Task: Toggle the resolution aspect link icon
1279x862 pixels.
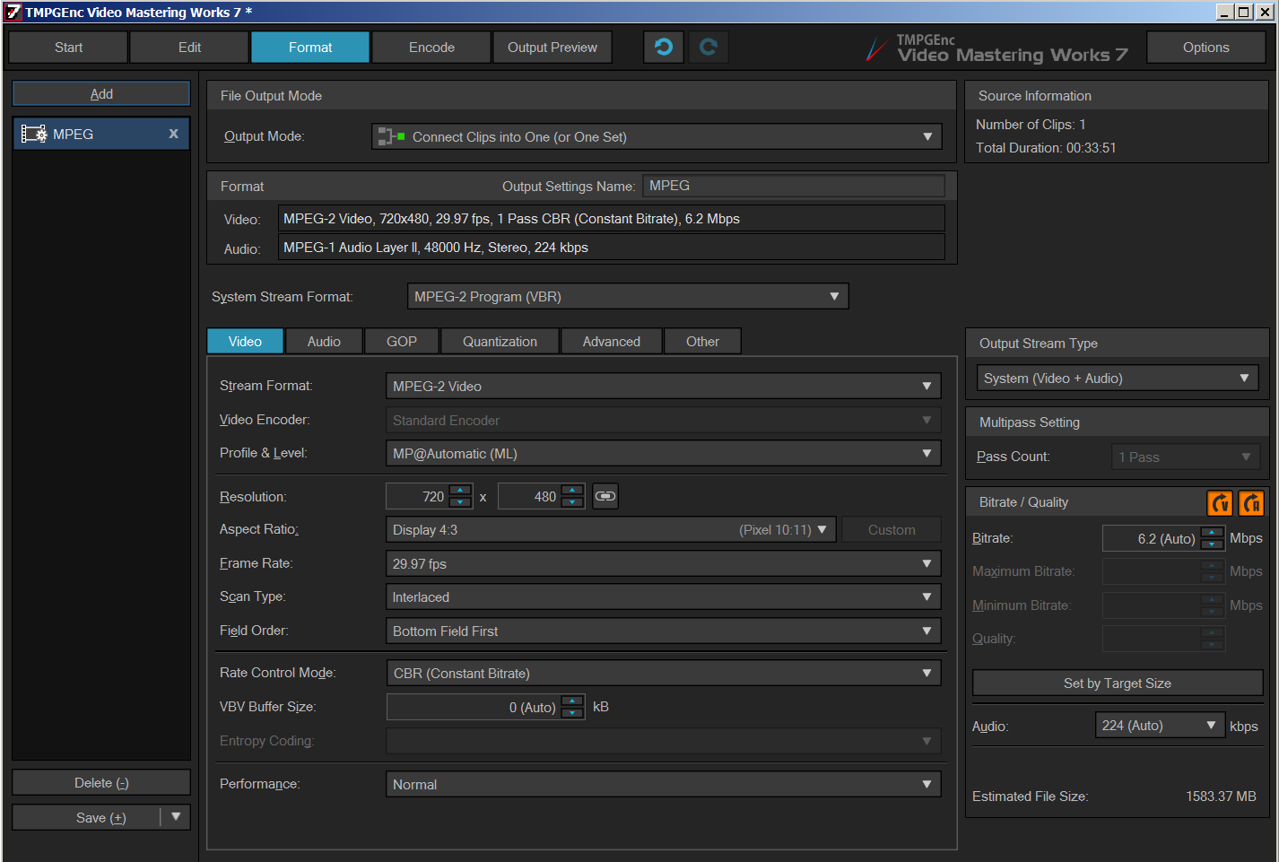Action: [605, 496]
